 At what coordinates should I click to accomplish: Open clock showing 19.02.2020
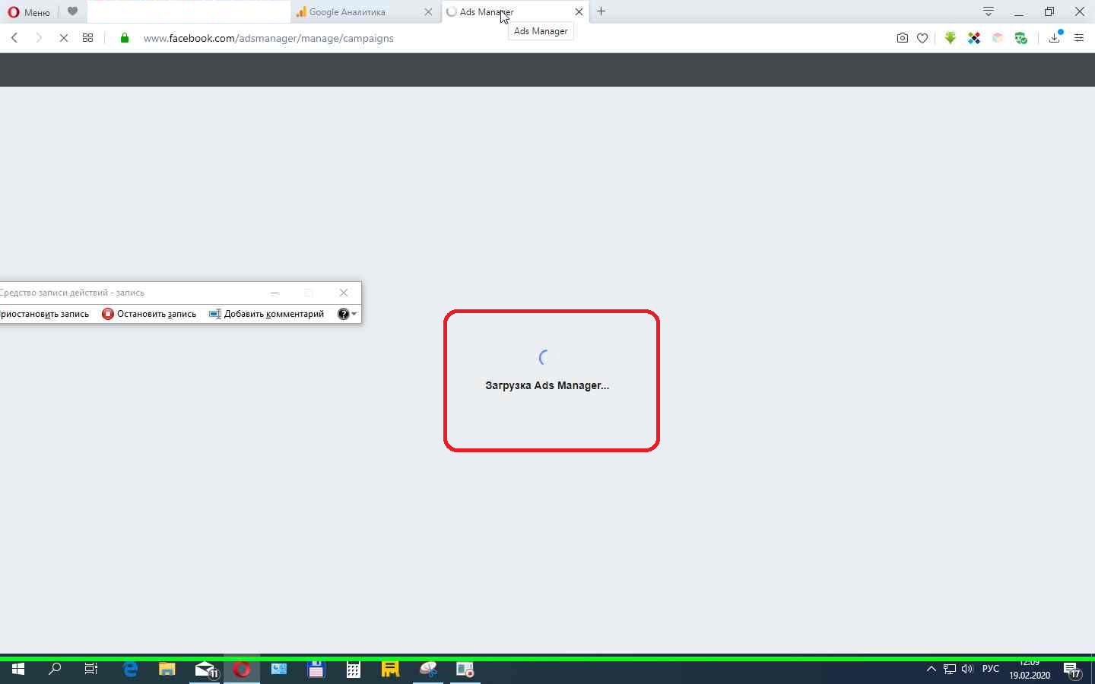click(x=1030, y=670)
